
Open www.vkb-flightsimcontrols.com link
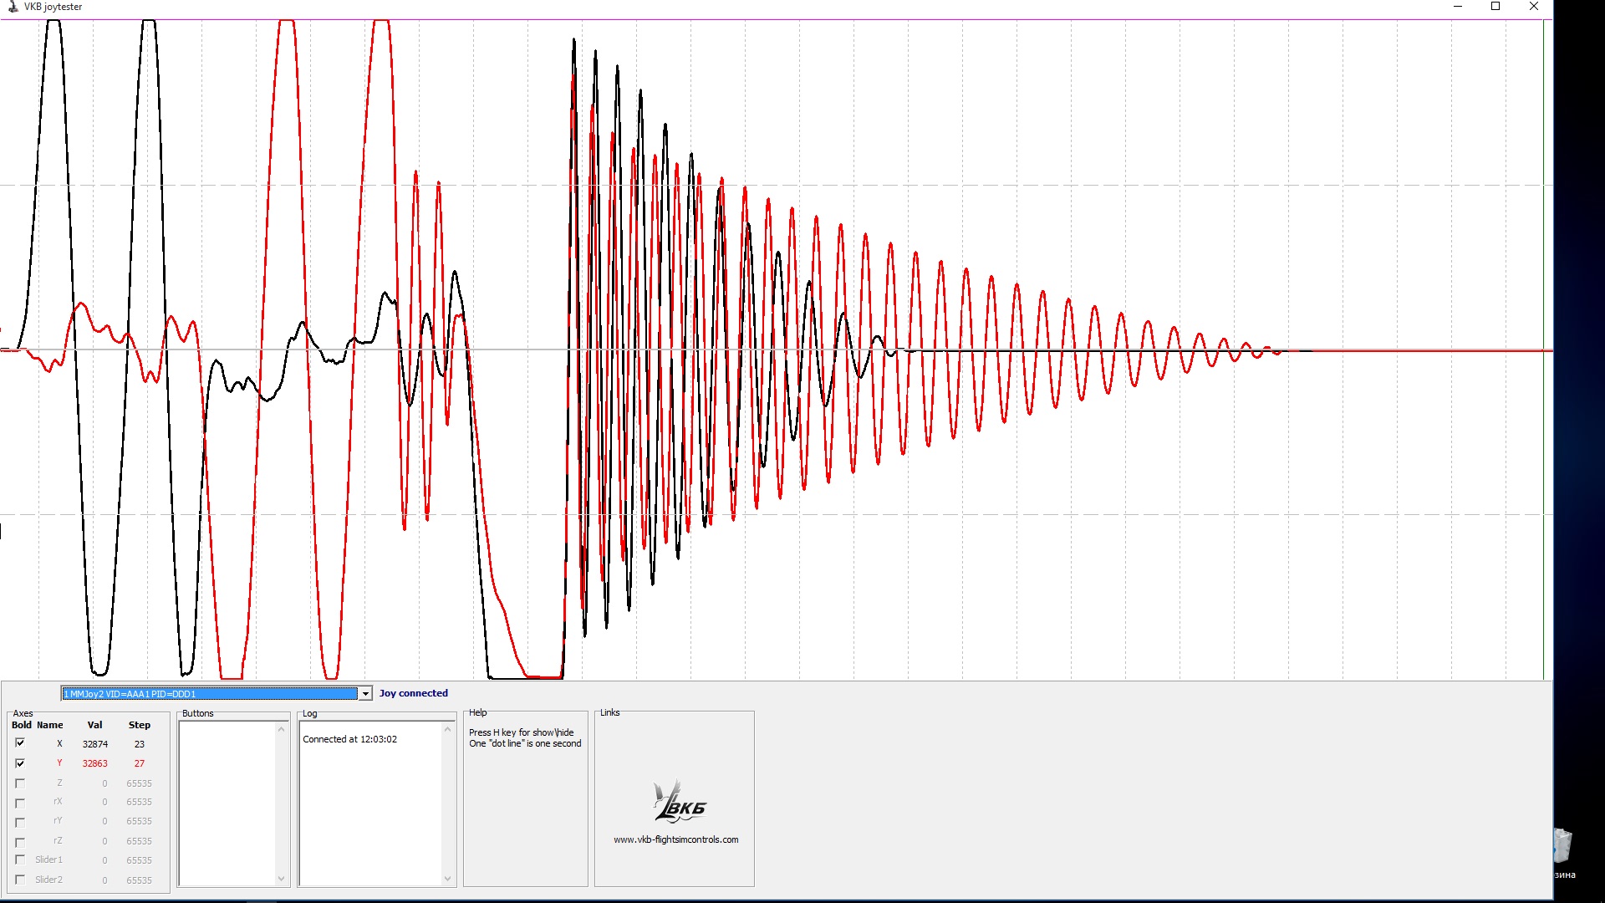675,839
